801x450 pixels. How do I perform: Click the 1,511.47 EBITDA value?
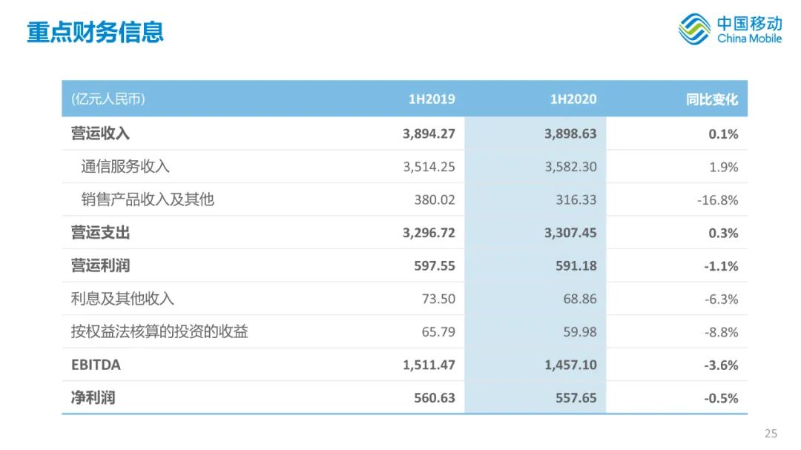pos(429,365)
